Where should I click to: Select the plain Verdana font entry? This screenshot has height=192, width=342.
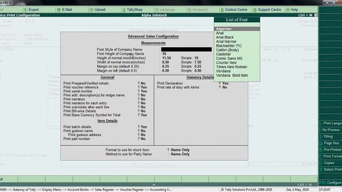[x=223, y=71]
